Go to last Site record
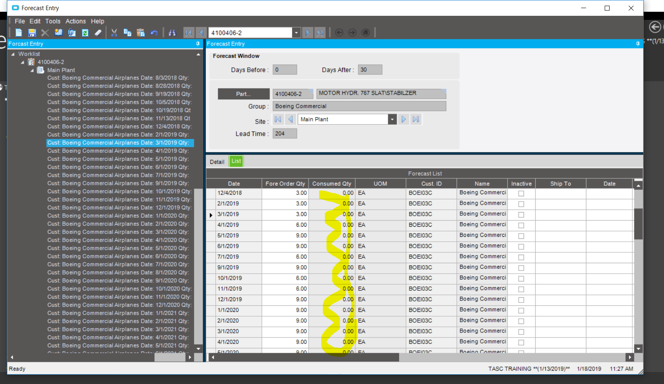Viewport: 664px width, 384px height. (x=416, y=119)
